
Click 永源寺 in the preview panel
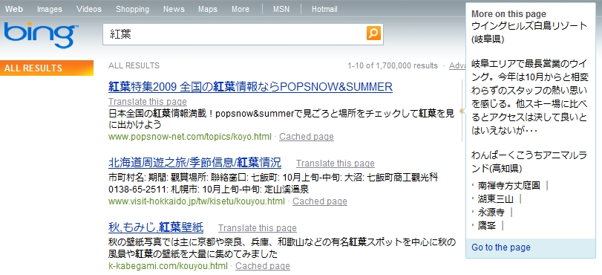point(491,213)
